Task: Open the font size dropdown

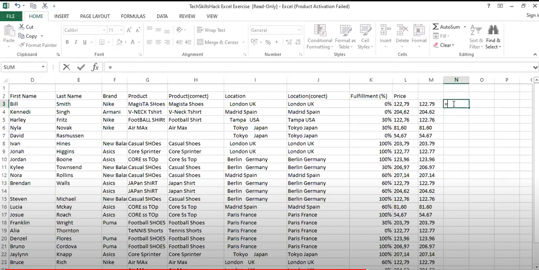Action: pos(121,30)
